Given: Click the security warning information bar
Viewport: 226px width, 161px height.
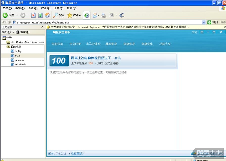Looking at the screenshot, I should point(119,27).
